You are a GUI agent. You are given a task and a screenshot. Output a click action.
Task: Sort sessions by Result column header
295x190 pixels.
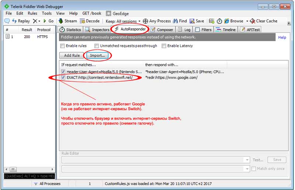coord(27,30)
